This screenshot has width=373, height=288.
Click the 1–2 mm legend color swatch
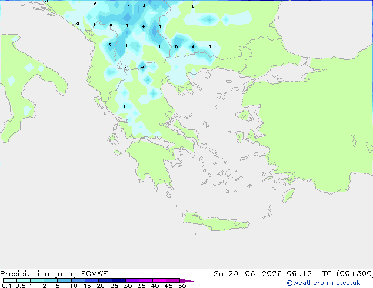[x=37, y=280]
